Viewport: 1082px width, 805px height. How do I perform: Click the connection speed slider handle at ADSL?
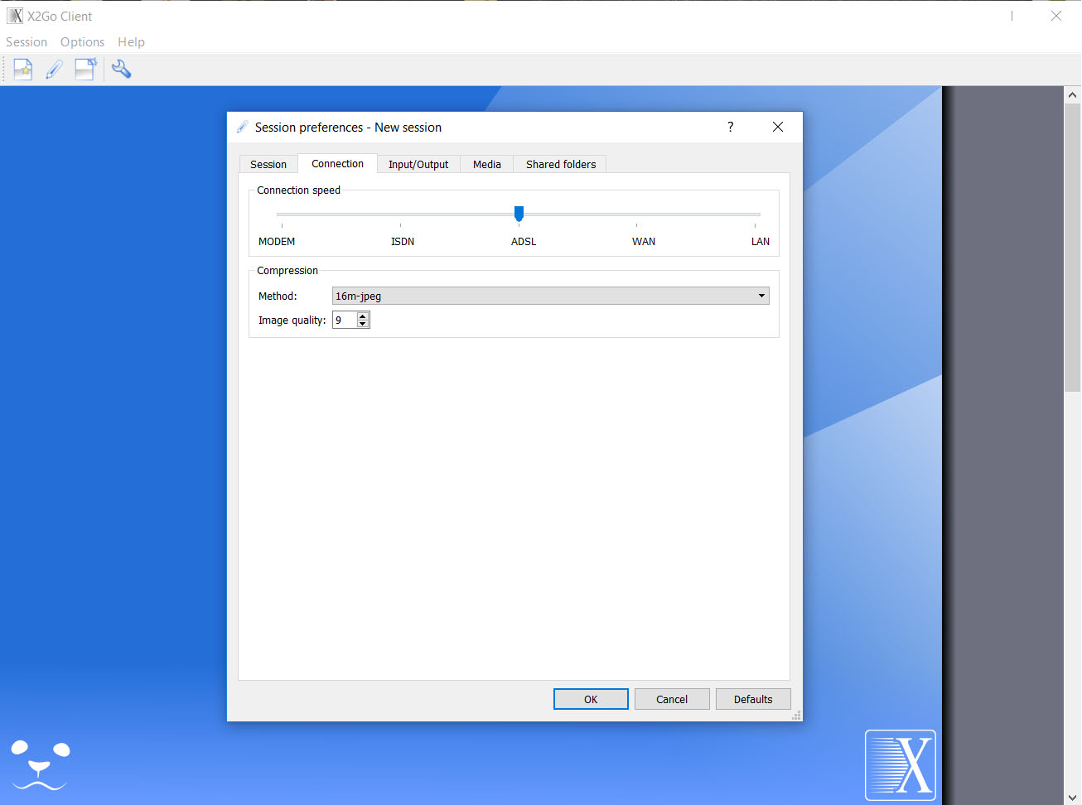coord(519,214)
